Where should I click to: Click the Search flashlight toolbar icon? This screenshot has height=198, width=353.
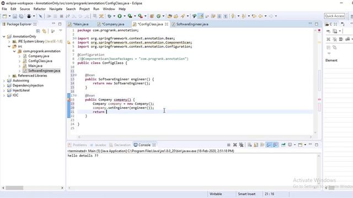(x=183, y=16)
